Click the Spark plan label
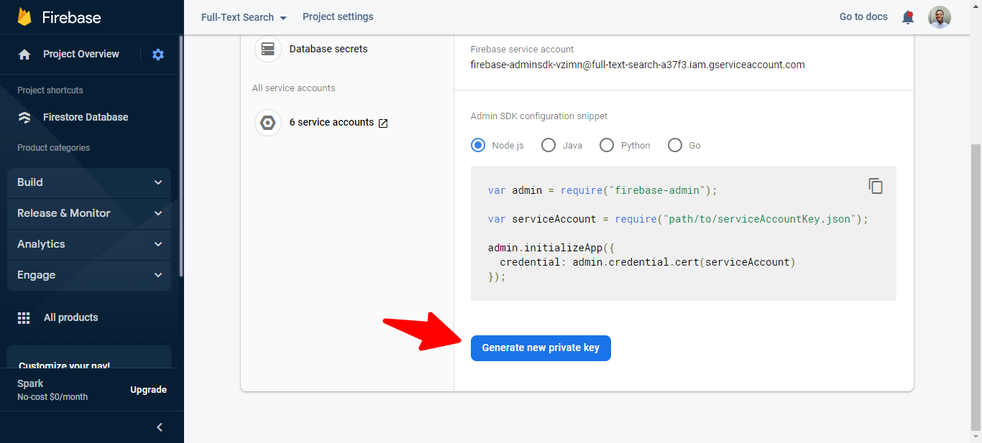The height and width of the screenshot is (443, 982). [30, 384]
